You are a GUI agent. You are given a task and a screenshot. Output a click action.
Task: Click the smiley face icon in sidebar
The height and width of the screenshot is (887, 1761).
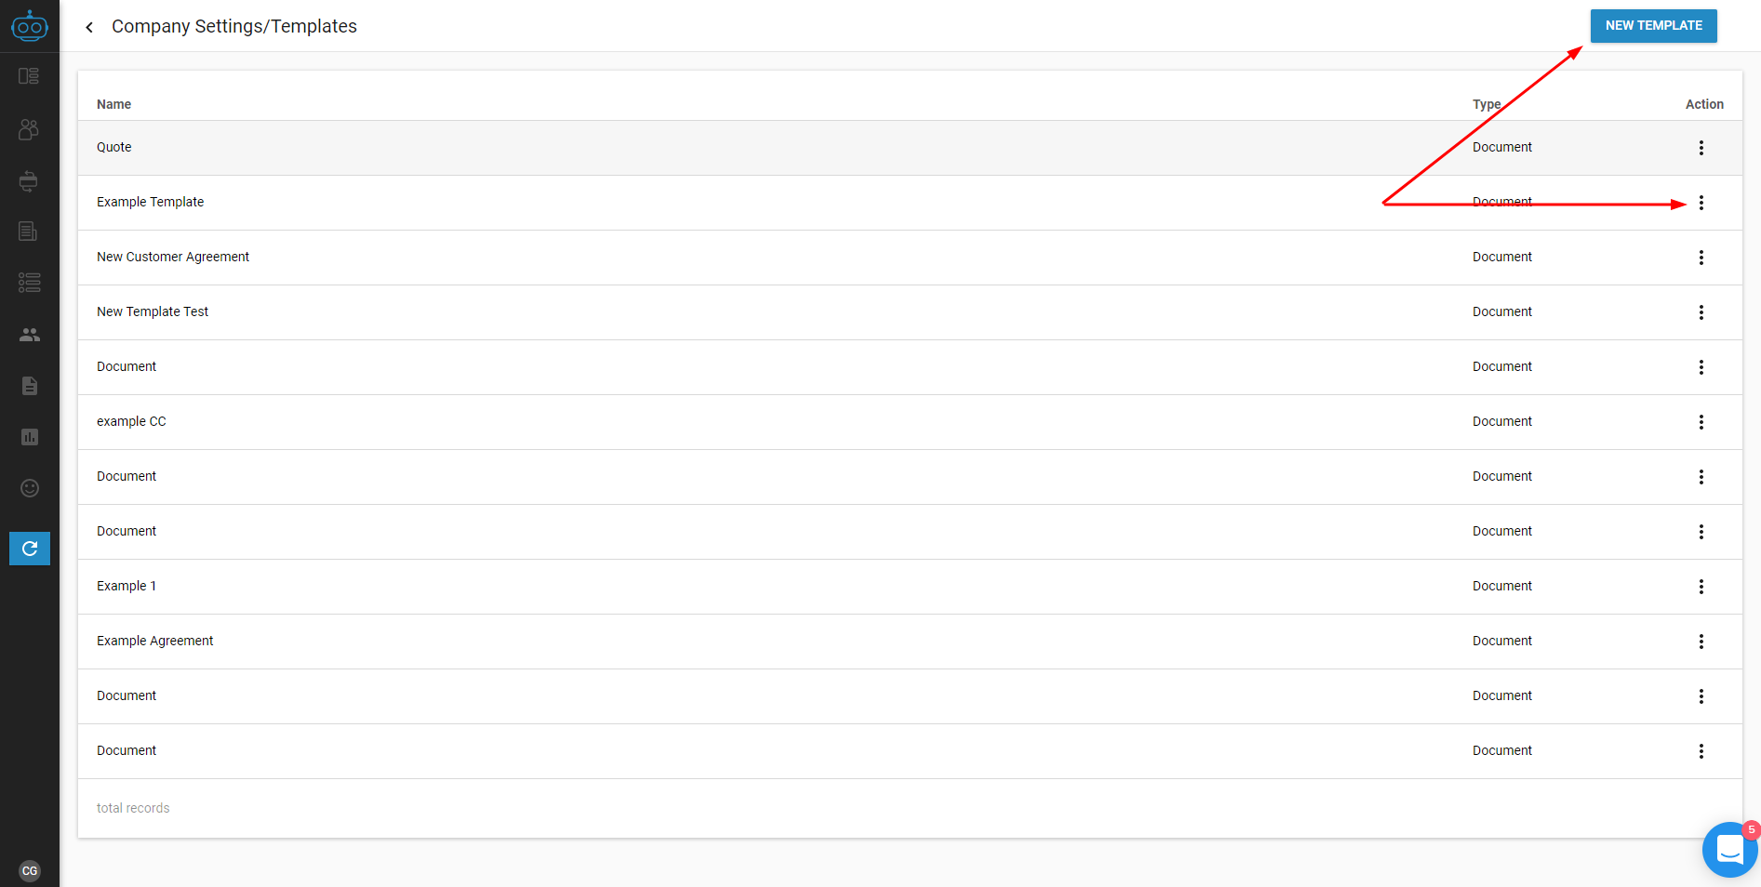click(30, 488)
